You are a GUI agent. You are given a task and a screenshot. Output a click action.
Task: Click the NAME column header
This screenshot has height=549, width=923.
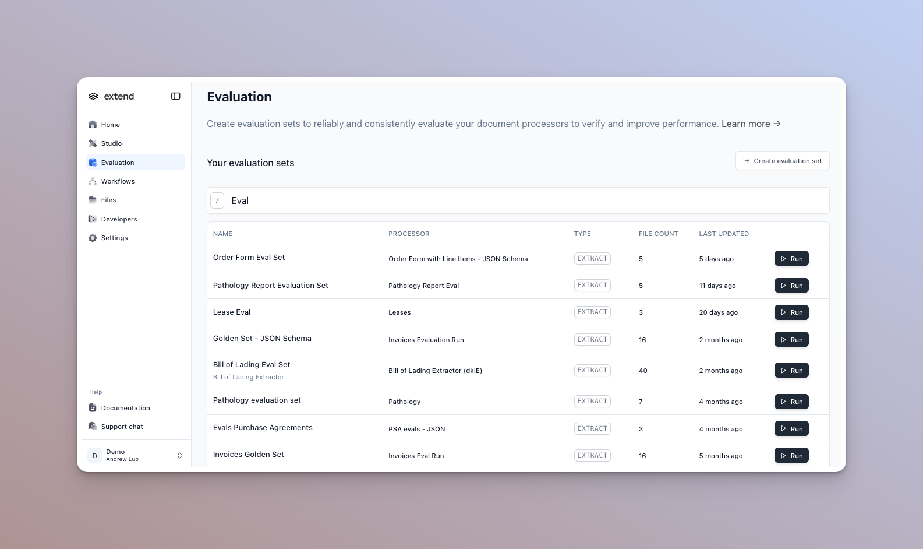[x=222, y=234]
